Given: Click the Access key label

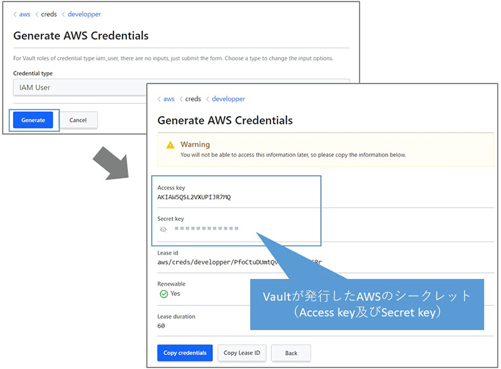Looking at the screenshot, I should coord(171,188).
